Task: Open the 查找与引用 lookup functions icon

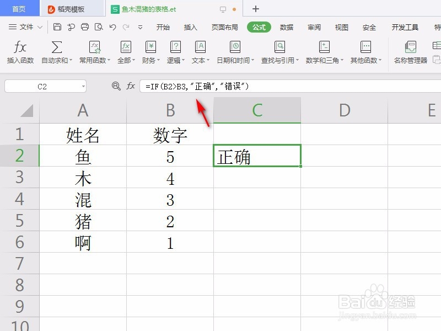Action: click(279, 47)
